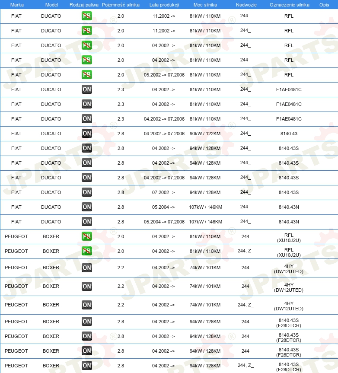Click '244, Z_' in the 4HY (DW12UTED) row
This screenshot has width=338, height=373.
point(246,305)
